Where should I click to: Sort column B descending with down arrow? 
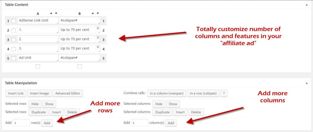tap(98, 13)
